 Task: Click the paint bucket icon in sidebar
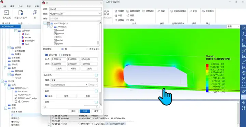[x=244, y=102]
